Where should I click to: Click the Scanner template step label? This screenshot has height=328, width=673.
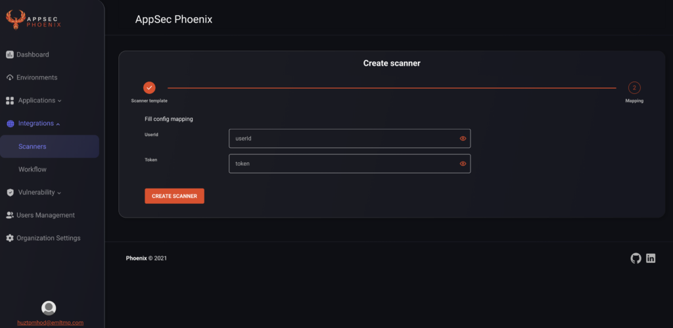click(x=149, y=101)
